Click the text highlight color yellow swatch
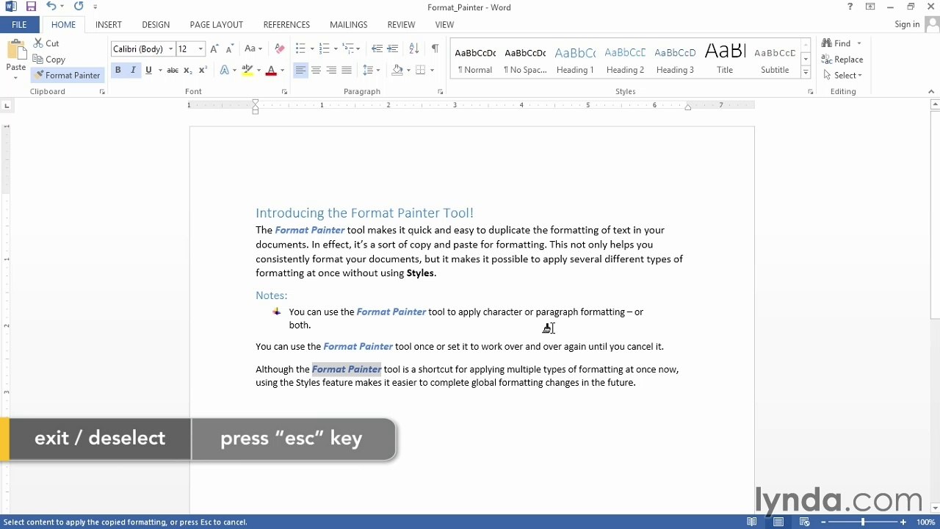The height and width of the screenshot is (529, 940). 247,71
